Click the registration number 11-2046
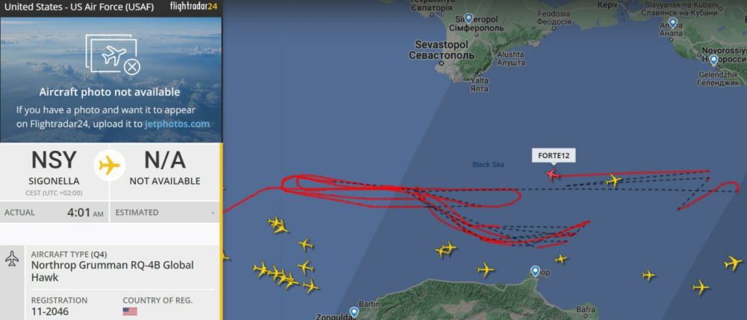This screenshot has width=747, height=320. (50, 312)
